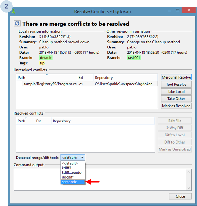Image resolution: width=197 pixels, height=206 pixels.
Task: Choose Take Local for the conflict
Action: pyautogui.click(x=176, y=91)
